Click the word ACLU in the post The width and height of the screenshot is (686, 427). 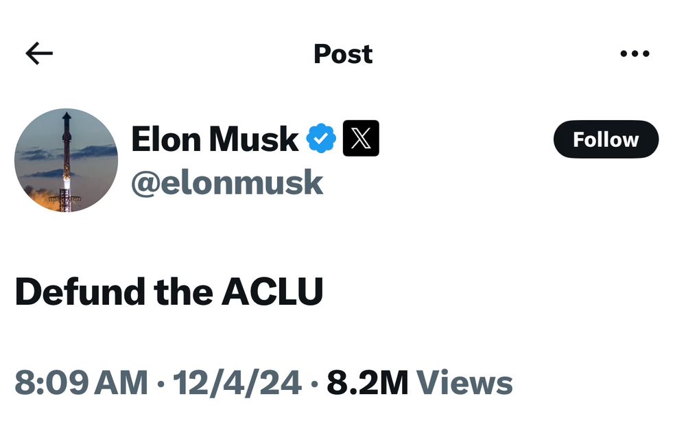click(x=272, y=292)
